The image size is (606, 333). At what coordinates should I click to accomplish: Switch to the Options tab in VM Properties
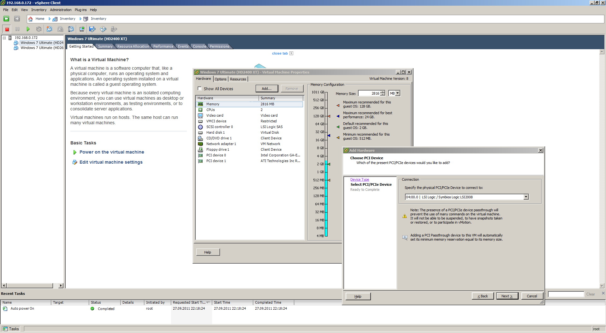tap(221, 79)
